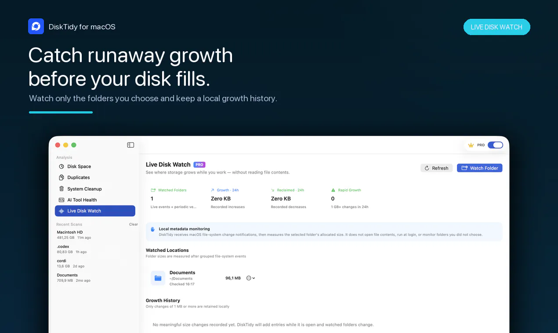This screenshot has width=558, height=333.
Task: Open AI Tool Health in sidebar
Action: (x=95, y=200)
